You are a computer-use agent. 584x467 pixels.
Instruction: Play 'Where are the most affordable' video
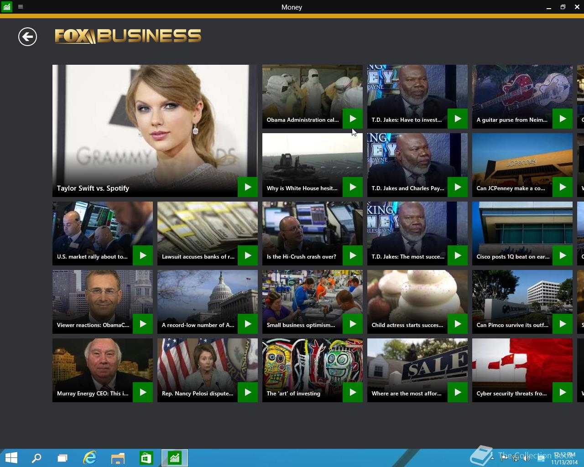(458, 392)
